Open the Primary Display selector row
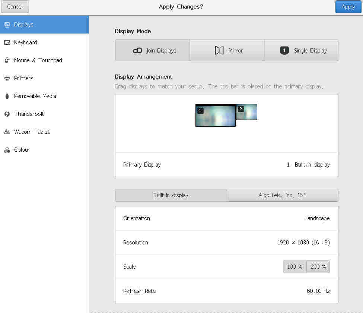The width and height of the screenshot is (363, 313). click(x=227, y=165)
